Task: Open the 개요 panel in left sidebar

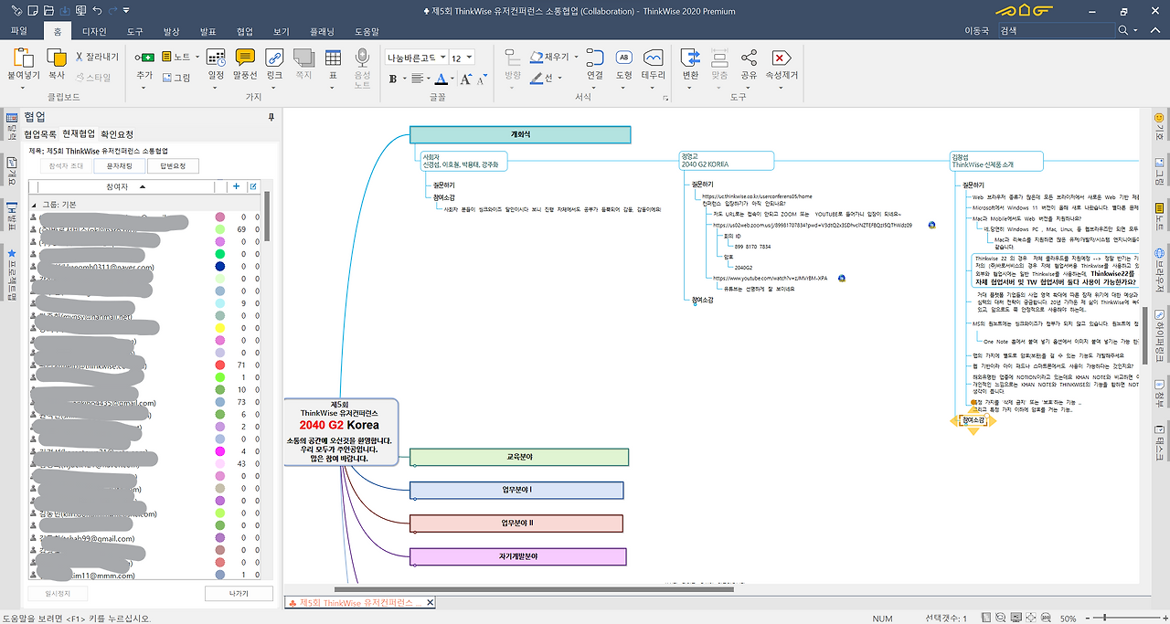Action: pos(11,172)
